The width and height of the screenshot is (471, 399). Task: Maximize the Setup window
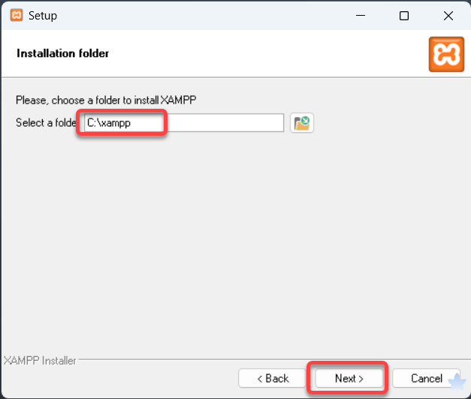404,16
